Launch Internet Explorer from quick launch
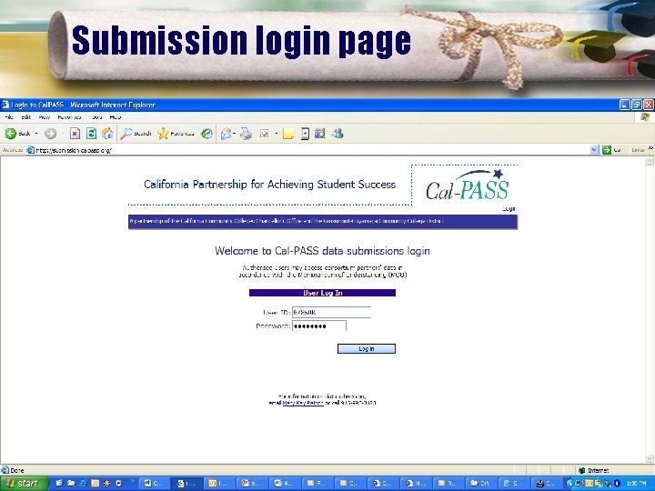The image size is (655, 491). [83, 484]
